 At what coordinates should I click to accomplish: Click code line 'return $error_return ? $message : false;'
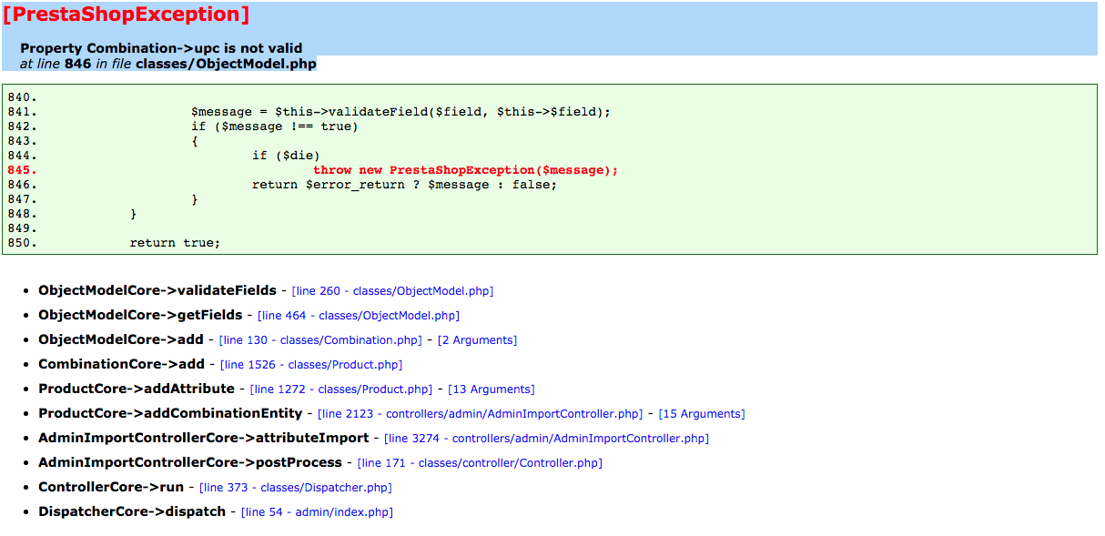404,185
